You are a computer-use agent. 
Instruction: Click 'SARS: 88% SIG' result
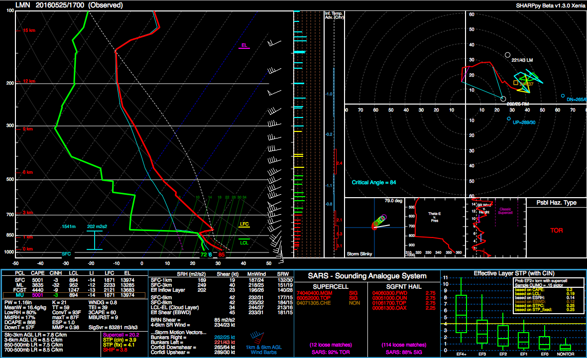click(x=404, y=353)
